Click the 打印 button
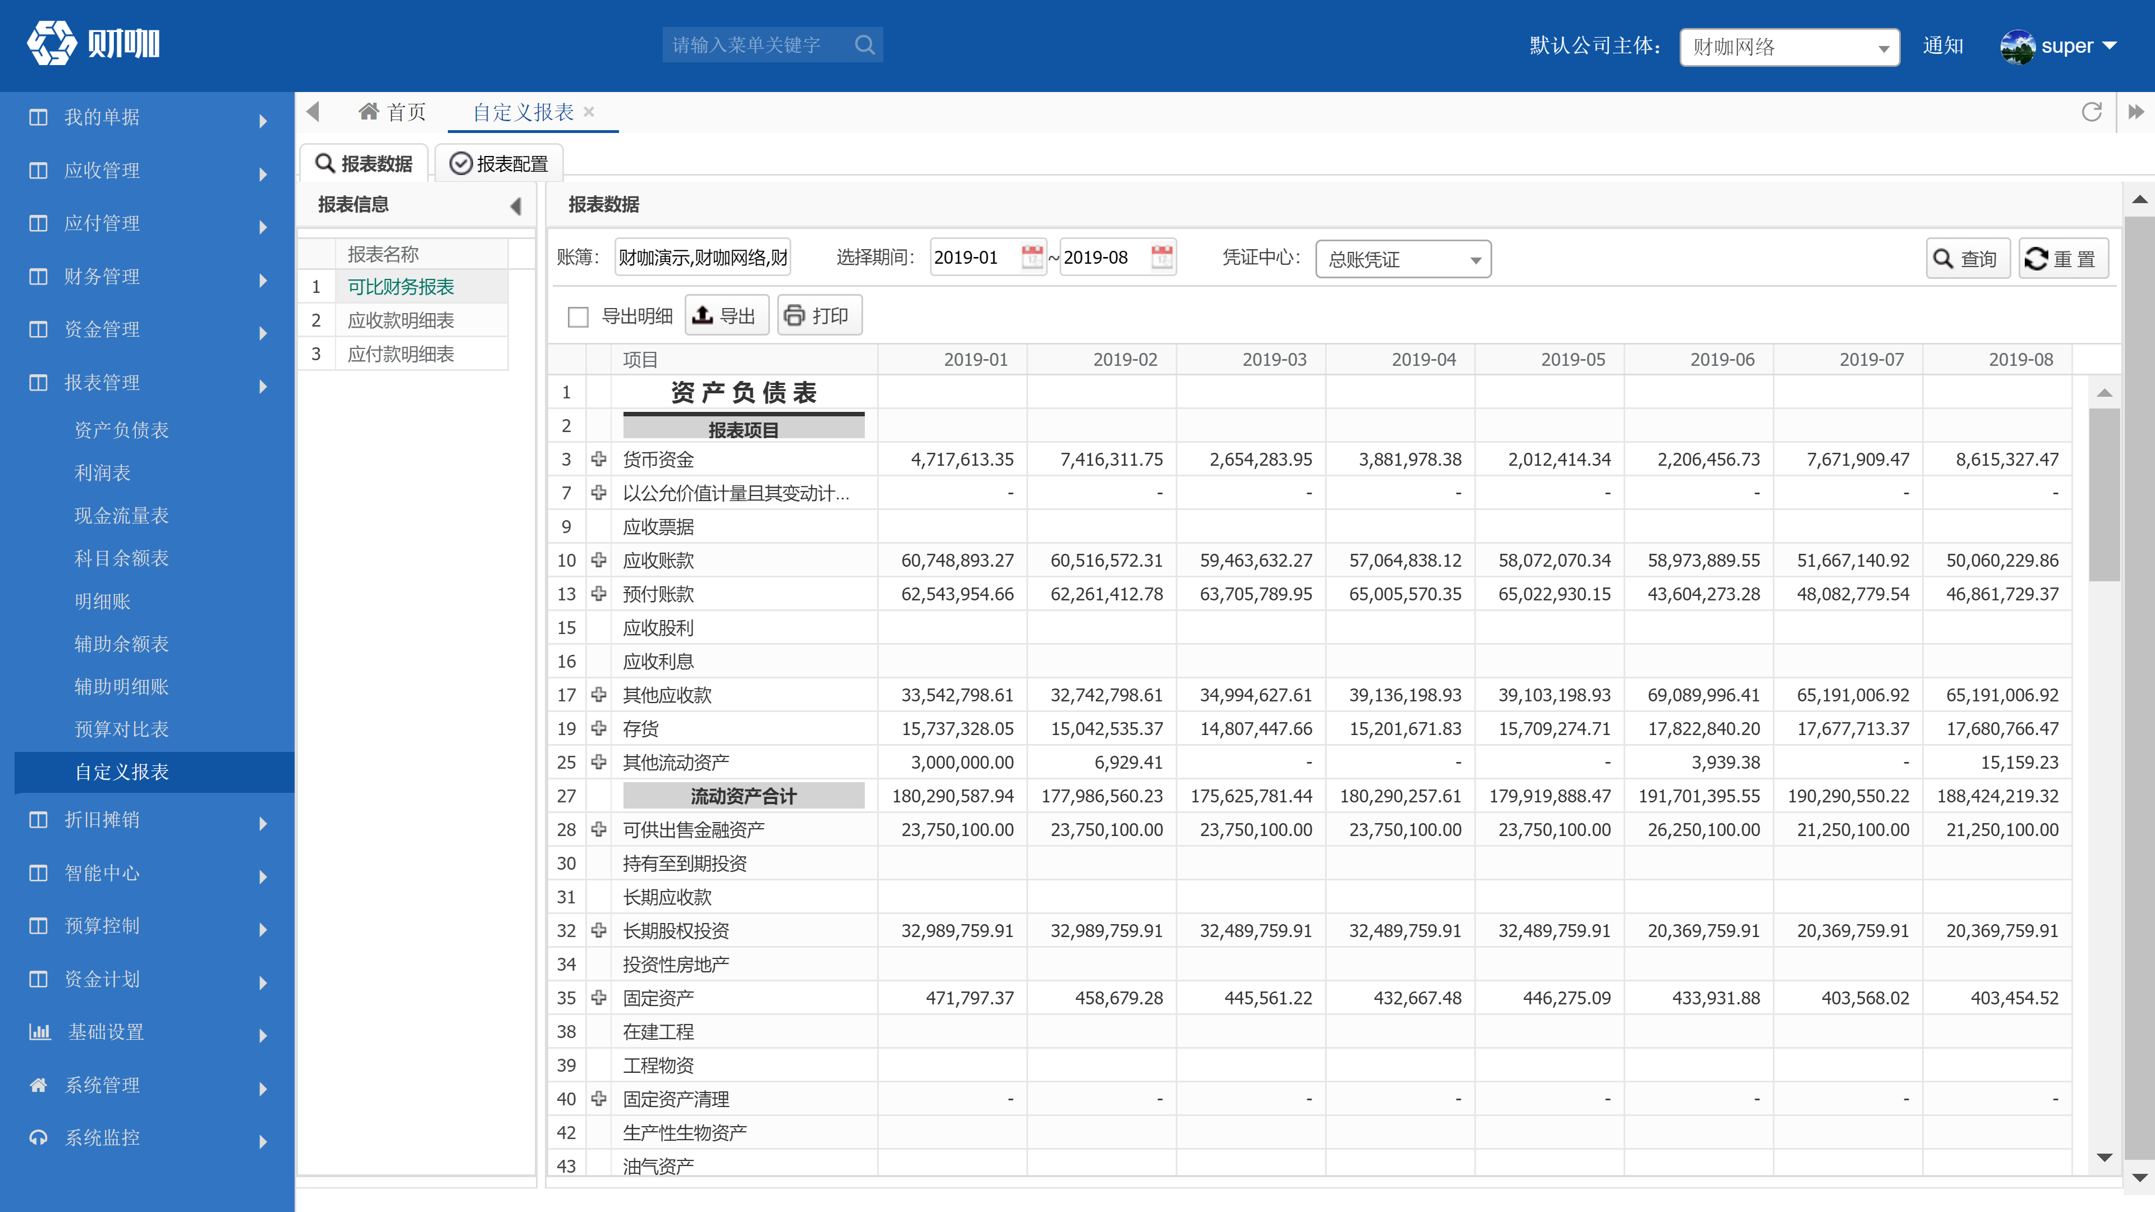The width and height of the screenshot is (2155, 1212). tap(819, 316)
